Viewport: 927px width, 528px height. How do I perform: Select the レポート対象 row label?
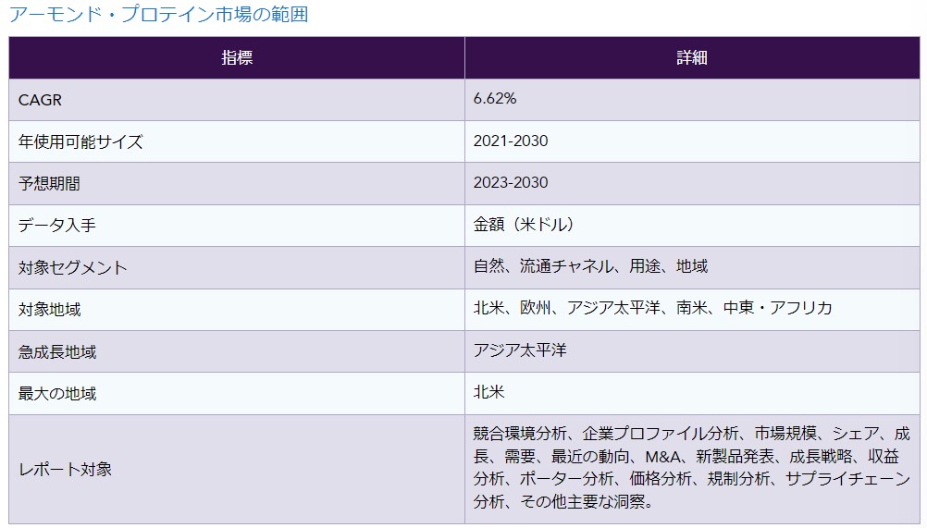(65, 470)
